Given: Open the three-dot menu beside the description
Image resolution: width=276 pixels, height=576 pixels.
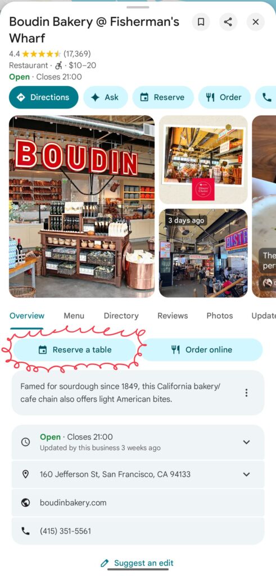Looking at the screenshot, I should pos(246,393).
